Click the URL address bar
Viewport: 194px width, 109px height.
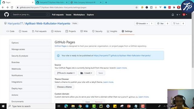[x=75, y=7]
